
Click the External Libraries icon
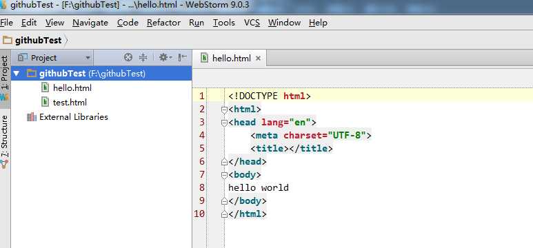pyautogui.click(x=31, y=117)
